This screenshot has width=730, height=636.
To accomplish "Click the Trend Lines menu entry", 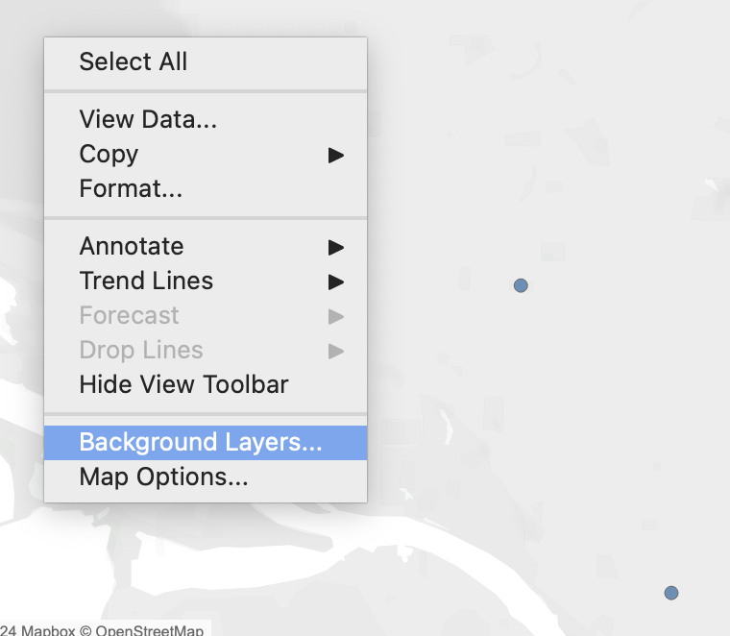I will tap(146, 281).
